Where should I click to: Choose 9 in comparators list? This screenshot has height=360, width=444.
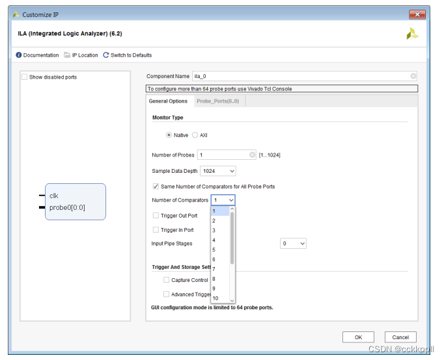(x=220, y=289)
